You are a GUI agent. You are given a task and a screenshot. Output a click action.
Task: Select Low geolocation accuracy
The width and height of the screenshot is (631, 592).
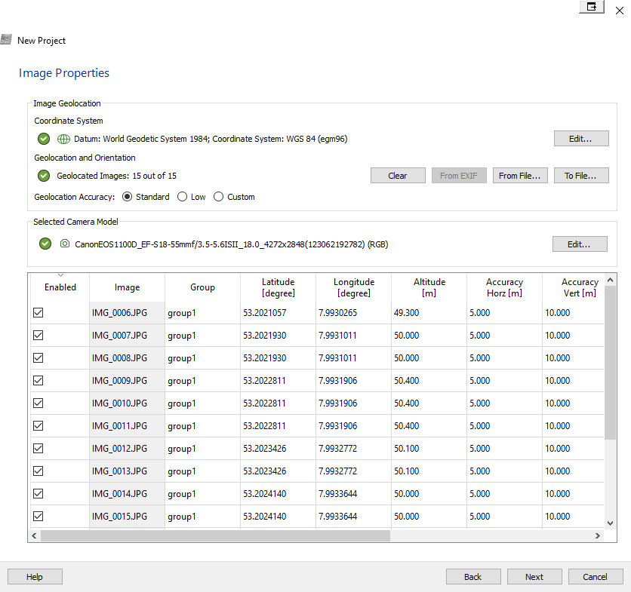(x=182, y=197)
